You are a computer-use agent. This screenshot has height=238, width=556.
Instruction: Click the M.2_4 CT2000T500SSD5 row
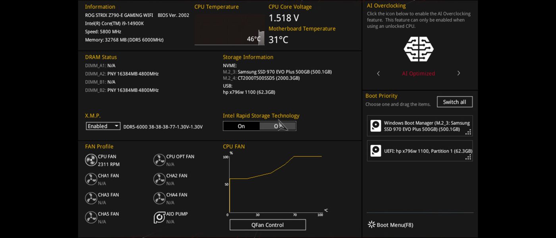pyautogui.click(x=261, y=78)
